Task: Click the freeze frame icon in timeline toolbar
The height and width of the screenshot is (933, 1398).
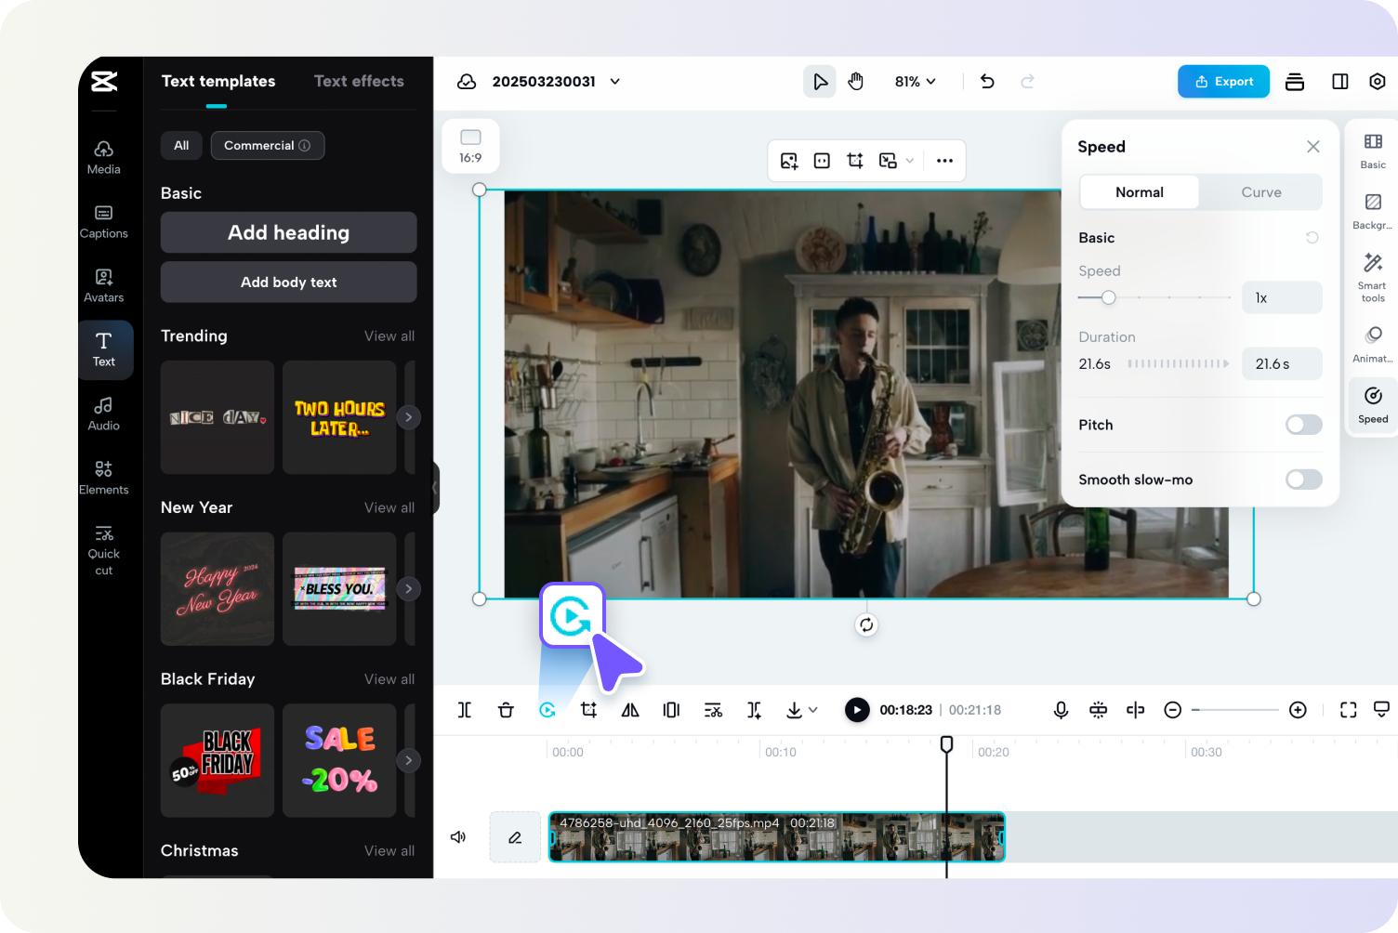Action: pos(671,710)
